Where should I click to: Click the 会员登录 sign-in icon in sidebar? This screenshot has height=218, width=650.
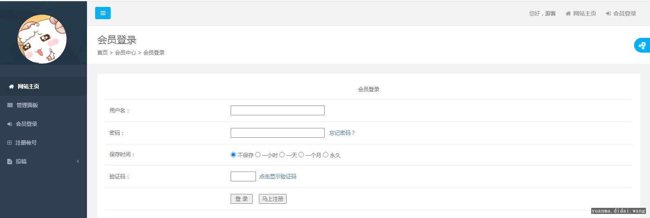click(x=10, y=124)
